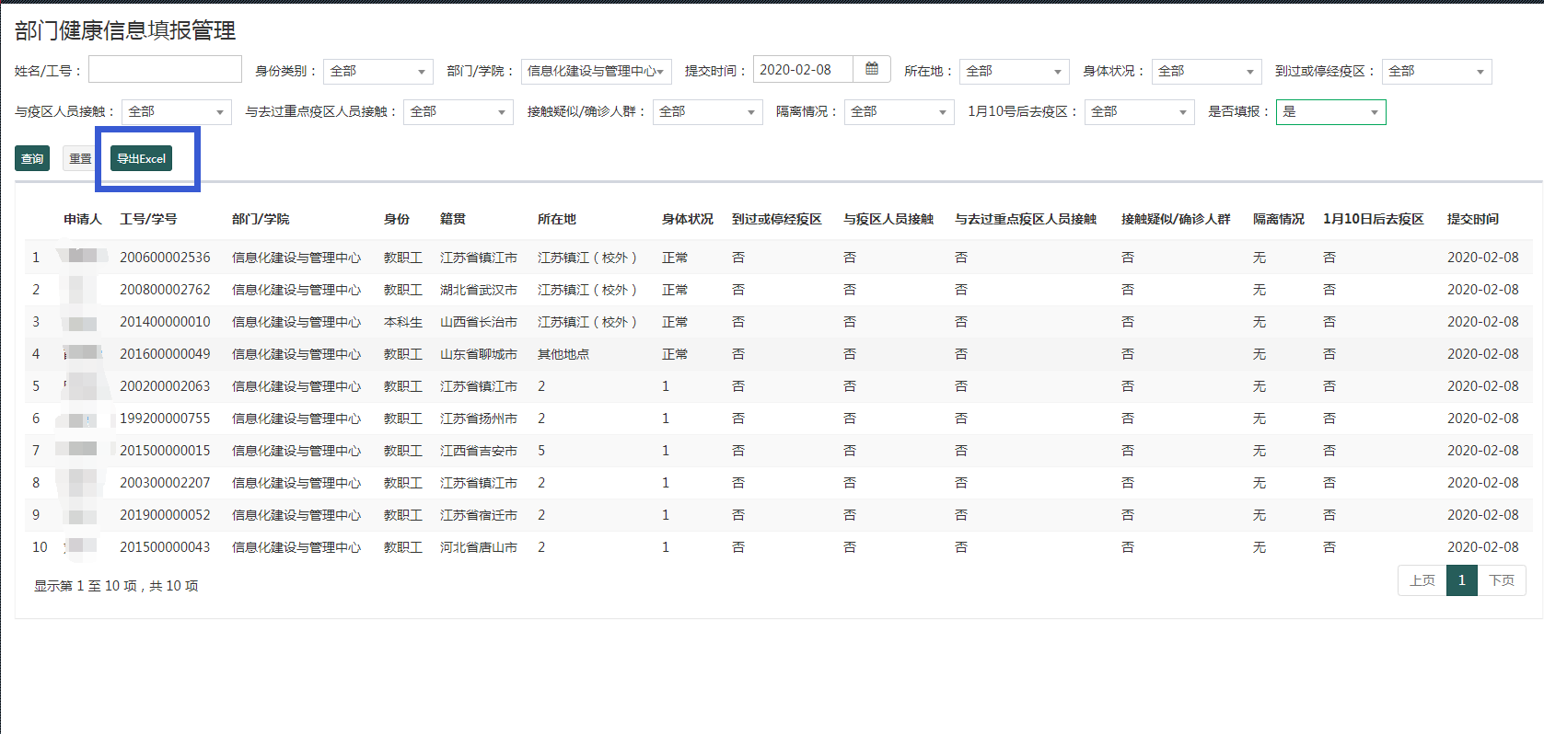
Task: Select page 1 in pagination
Action: (x=1461, y=580)
